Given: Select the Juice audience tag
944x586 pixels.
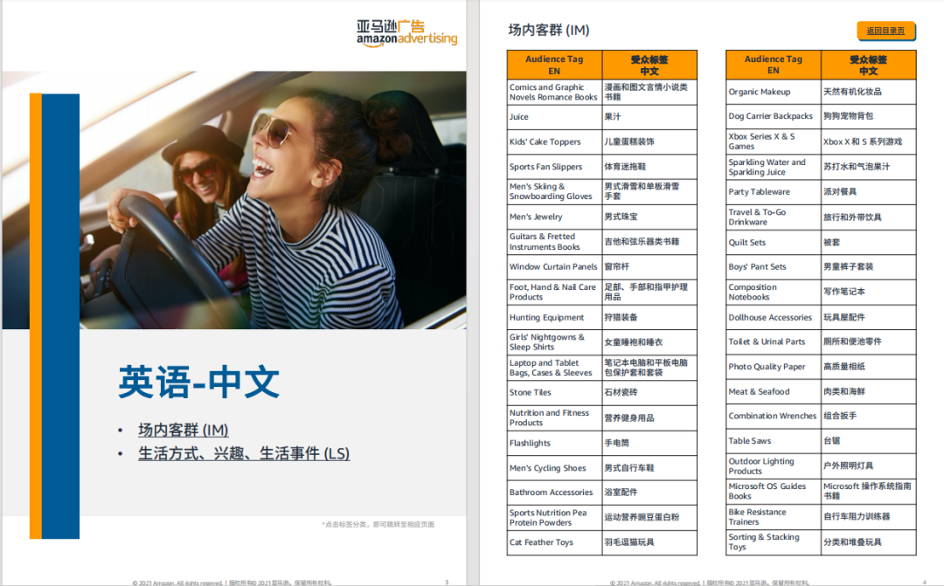Looking at the screenshot, I should click(519, 116).
